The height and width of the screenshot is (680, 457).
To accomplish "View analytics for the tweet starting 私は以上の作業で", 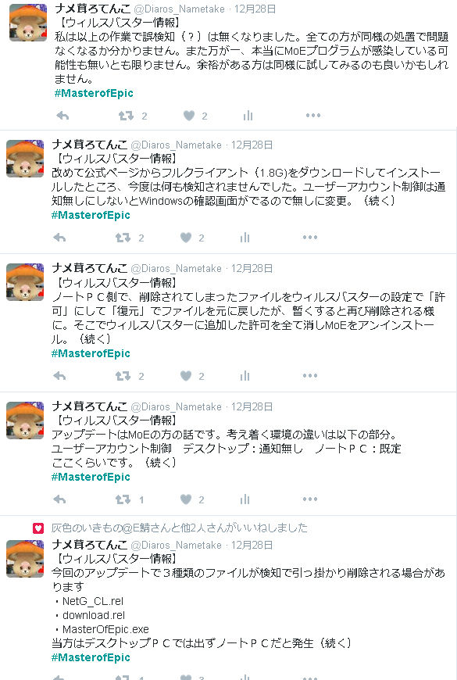I will click(248, 116).
